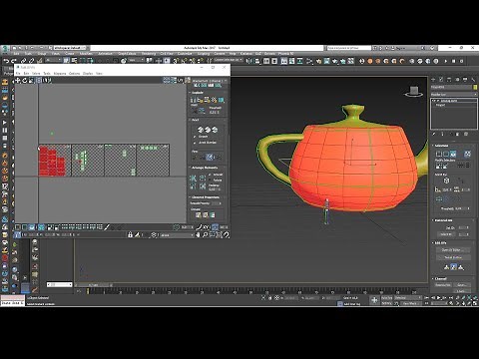Open the Modifiers menu in 3ds Max
This screenshot has height=359, width=479.
tap(86, 53)
